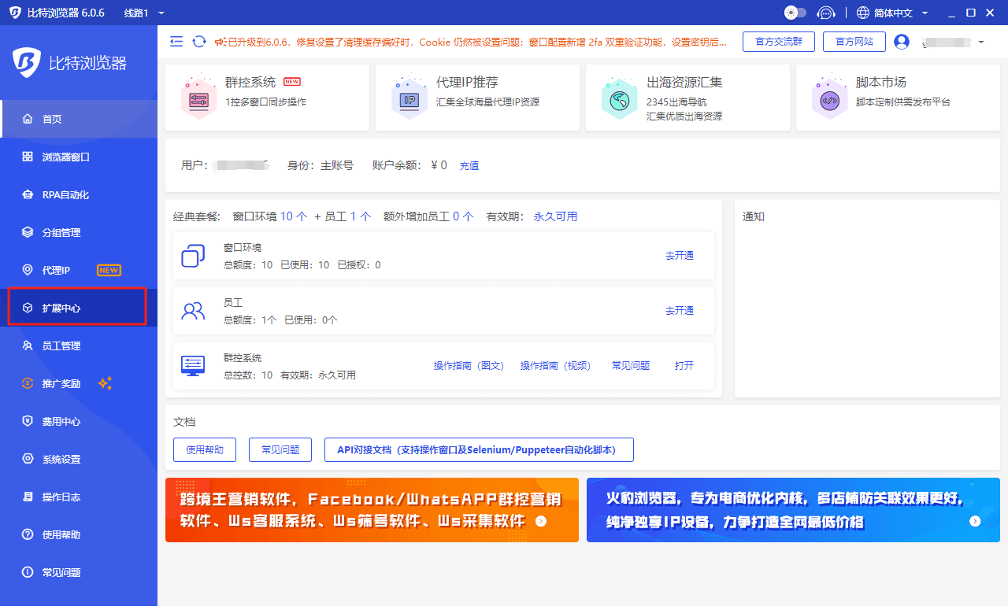Click the sparkle stars beside 推广奖励
Screen dimensions: 1008x606
tap(106, 383)
